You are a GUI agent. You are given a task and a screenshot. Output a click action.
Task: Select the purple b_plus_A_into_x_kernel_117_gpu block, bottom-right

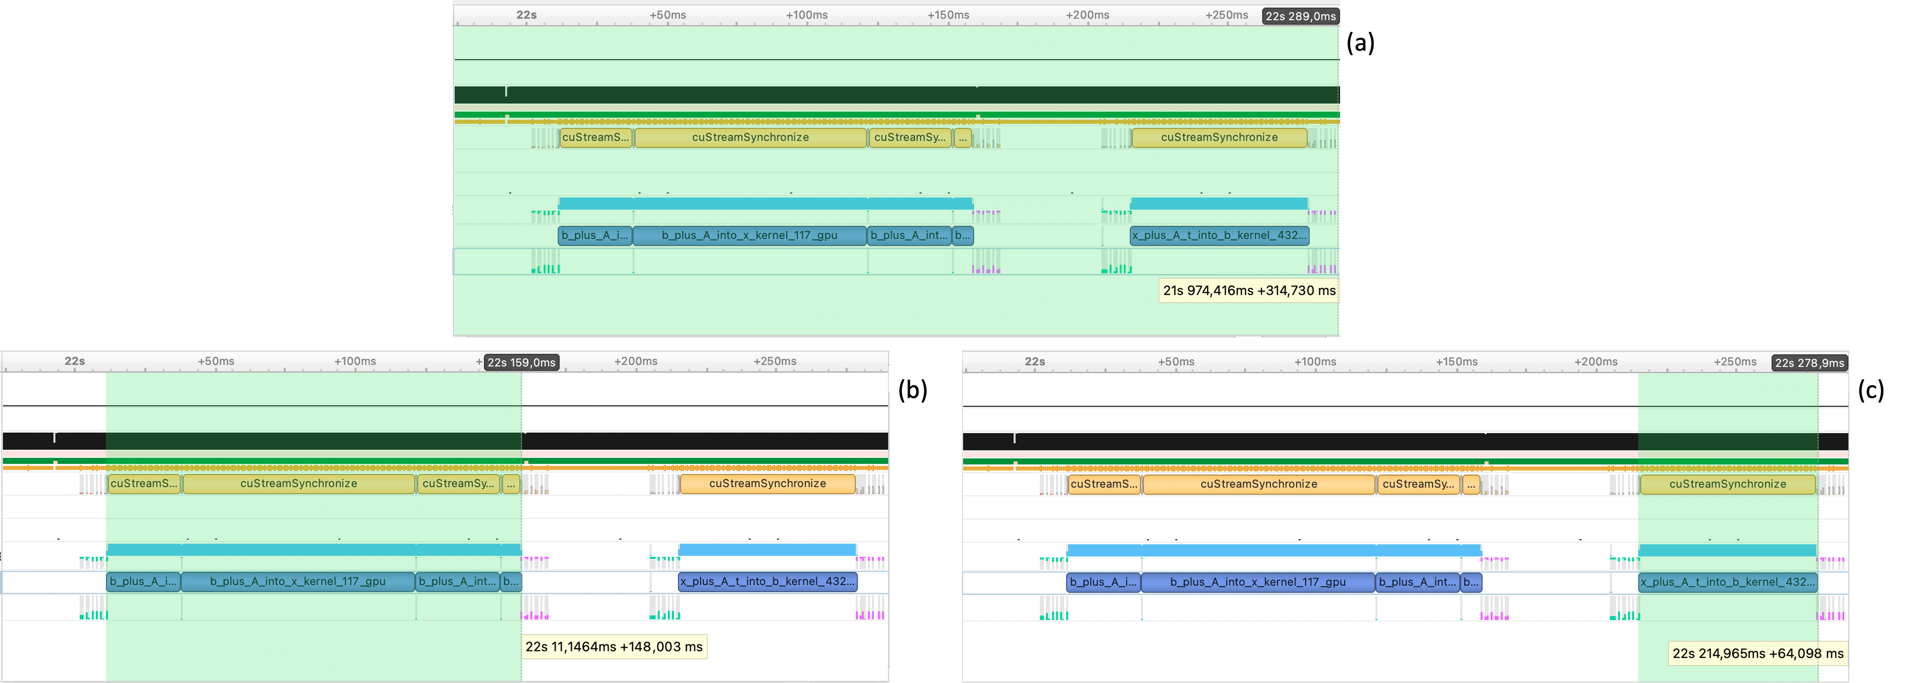[x=1258, y=582]
